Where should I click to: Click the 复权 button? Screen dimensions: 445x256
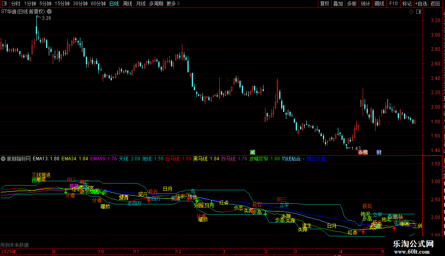point(324,4)
